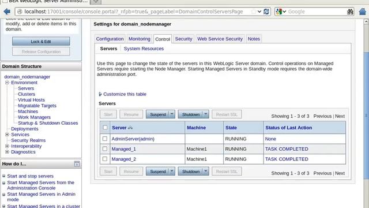
Task: Click the bottom Restart SSL button
Action: point(227,171)
